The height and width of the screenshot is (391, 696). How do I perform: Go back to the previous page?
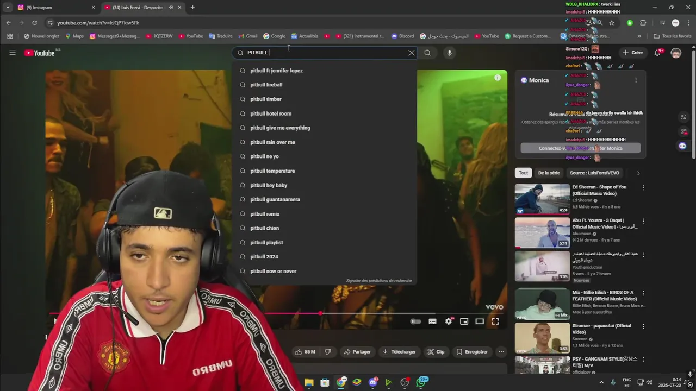(8, 23)
